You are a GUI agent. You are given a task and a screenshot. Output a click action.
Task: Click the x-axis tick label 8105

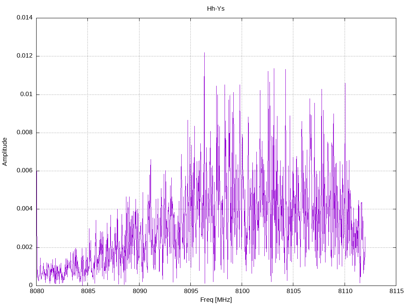pos(294,291)
